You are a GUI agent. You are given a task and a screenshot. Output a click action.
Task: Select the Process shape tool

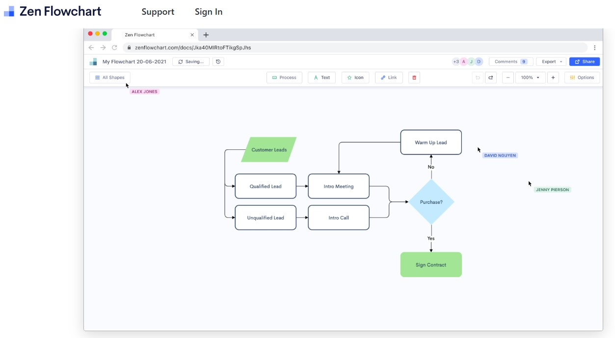tap(284, 77)
